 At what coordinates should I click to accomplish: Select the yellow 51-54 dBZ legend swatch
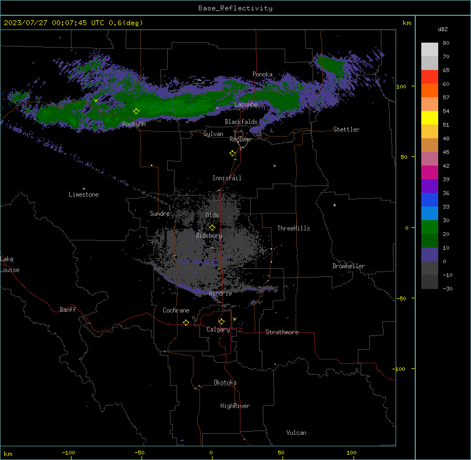[x=429, y=117]
